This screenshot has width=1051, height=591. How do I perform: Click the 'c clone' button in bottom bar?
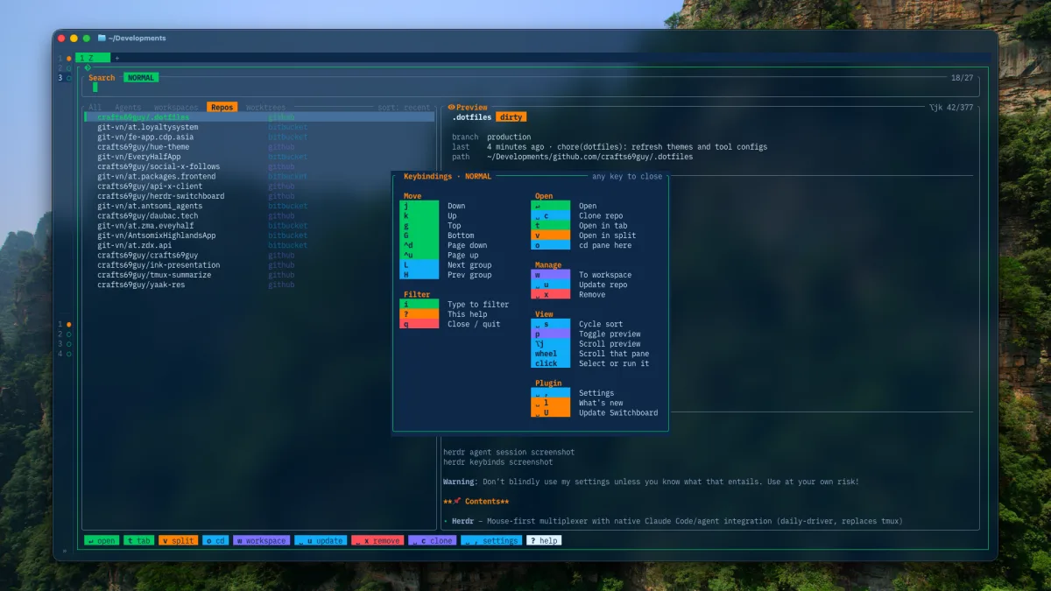[x=432, y=541]
